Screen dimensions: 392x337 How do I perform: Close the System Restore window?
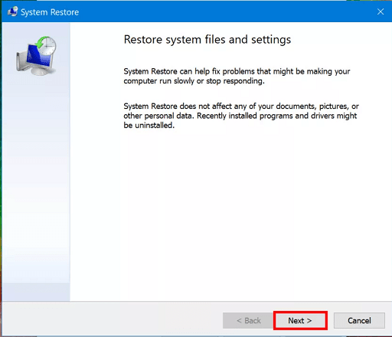click(x=381, y=11)
